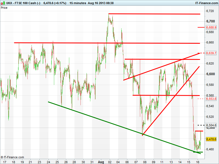Select the shallow rising red trendline
This screenshot has height=164, width=219.
click(162, 66)
